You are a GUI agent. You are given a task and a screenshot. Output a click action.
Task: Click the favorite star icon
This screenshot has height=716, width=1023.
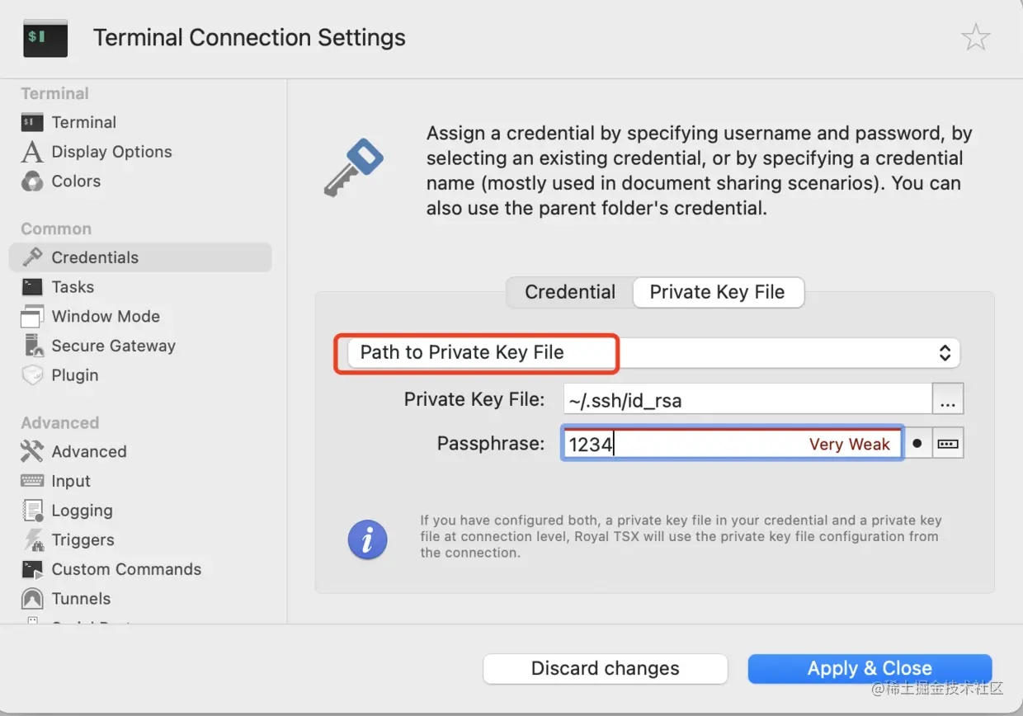[975, 38]
